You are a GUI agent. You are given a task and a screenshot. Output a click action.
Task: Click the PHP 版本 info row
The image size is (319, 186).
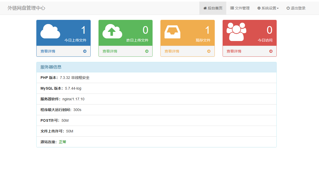(x=156, y=78)
